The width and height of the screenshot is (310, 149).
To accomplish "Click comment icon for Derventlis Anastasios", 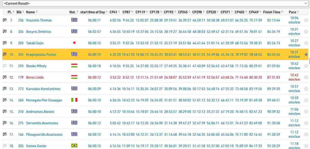I will tap(4, 123).
